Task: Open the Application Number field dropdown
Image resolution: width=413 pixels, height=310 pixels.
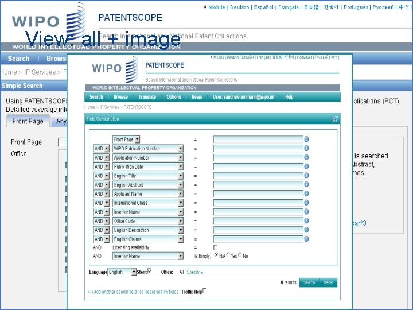Action: (x=148, y=158)
